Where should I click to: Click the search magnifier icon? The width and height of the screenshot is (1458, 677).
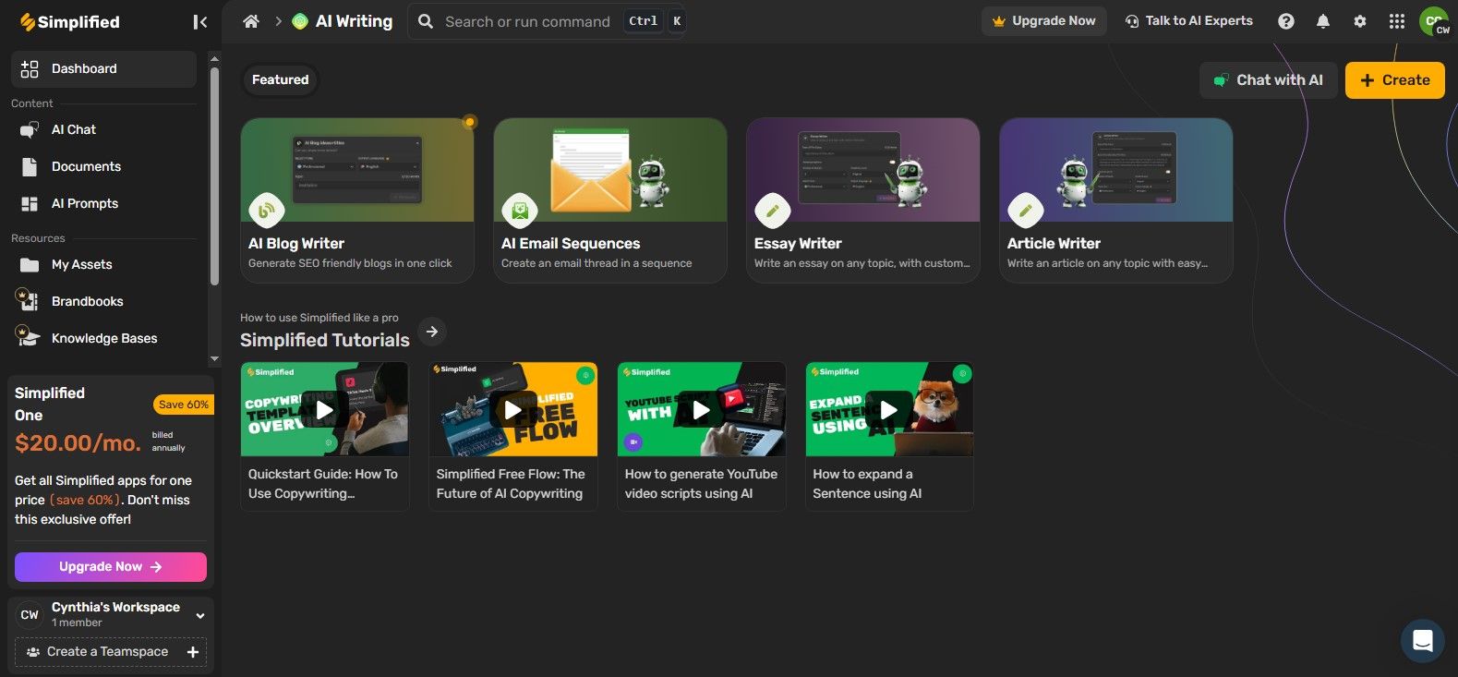pyautogui.click(x=426, y=21)
